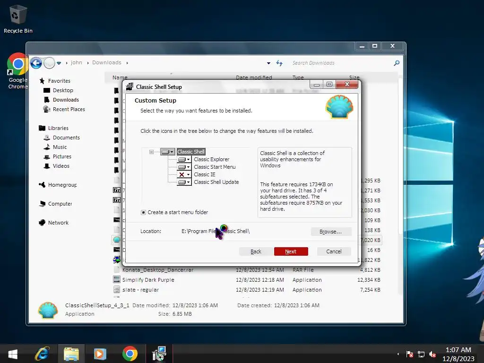This screenshot has width=484, height=363.
Task: Click Browse to change install location
Action: point(331,232)
